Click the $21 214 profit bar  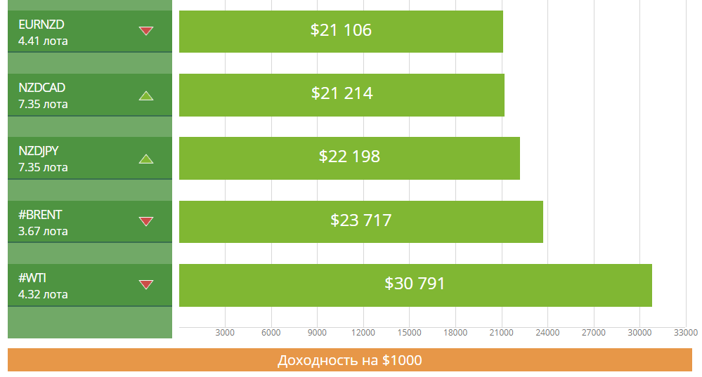tap(342, 95)
